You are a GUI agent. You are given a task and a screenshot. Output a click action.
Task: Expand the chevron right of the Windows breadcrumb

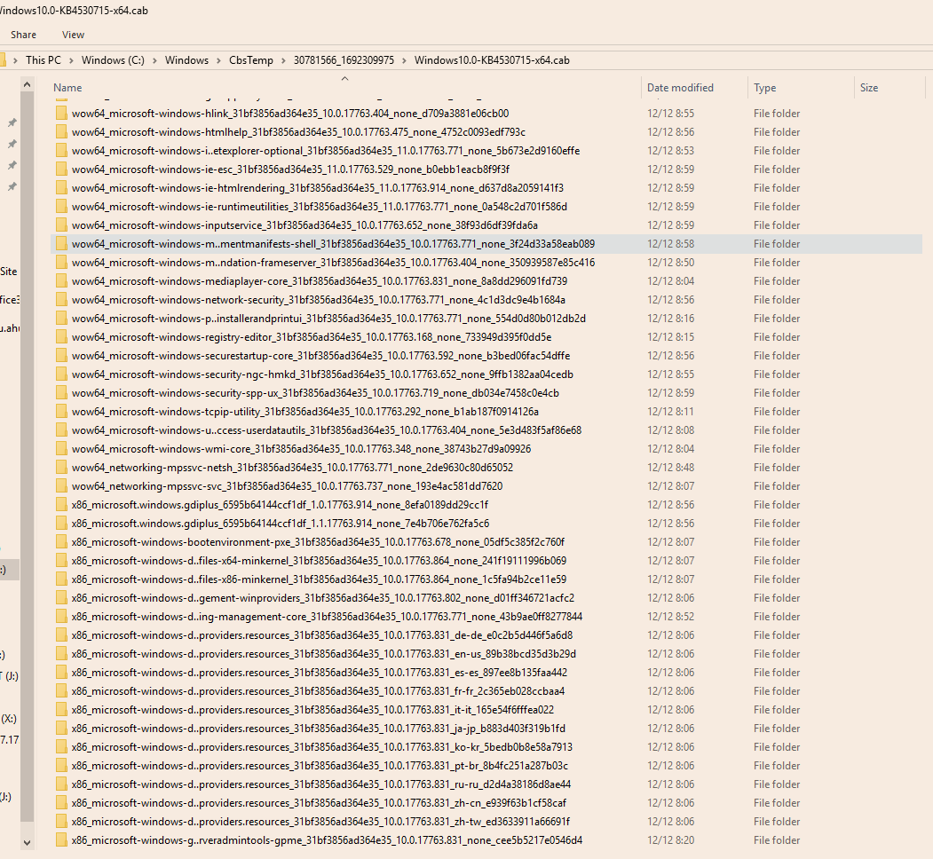219,60
